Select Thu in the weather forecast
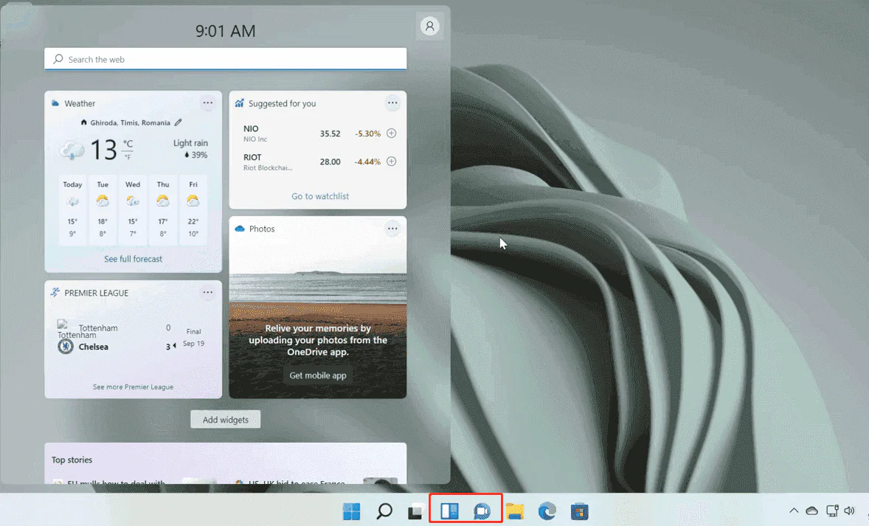 pyautogui.click(x=162, y=209)
